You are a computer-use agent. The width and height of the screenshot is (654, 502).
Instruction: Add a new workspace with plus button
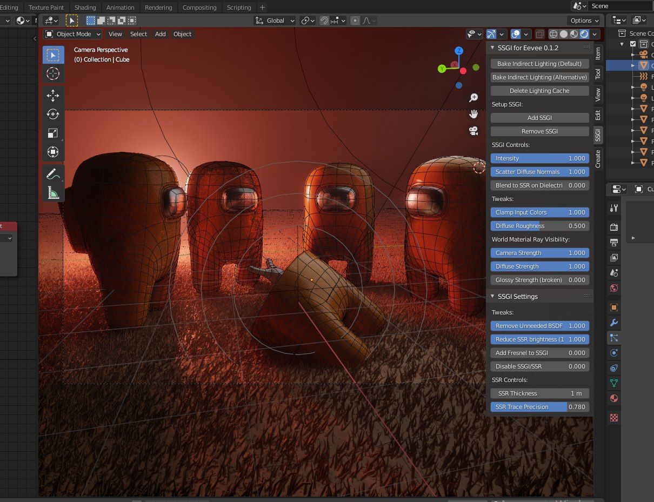point(262,8)
